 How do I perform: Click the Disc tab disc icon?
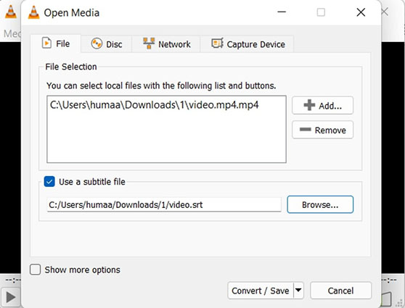[97, 43]
